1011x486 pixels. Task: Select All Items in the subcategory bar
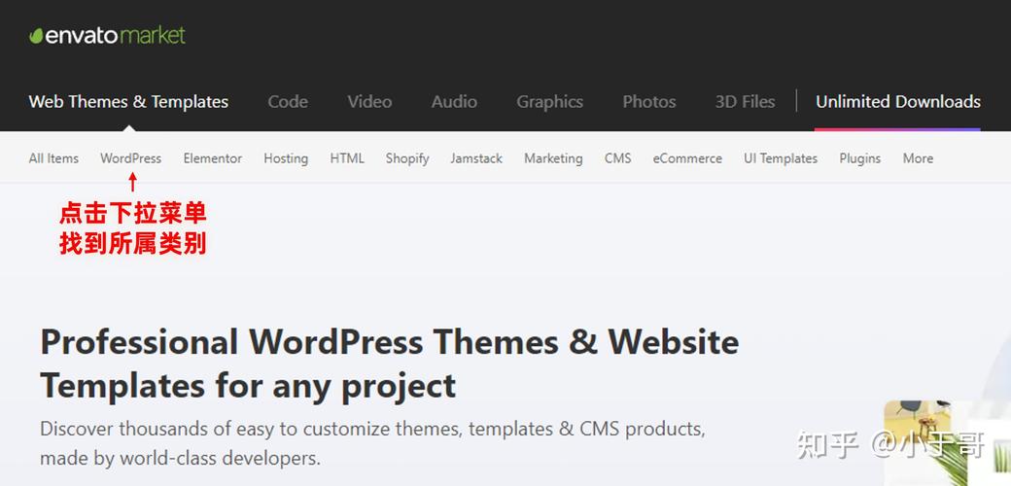pyautogui.click(x=53, y=158)
